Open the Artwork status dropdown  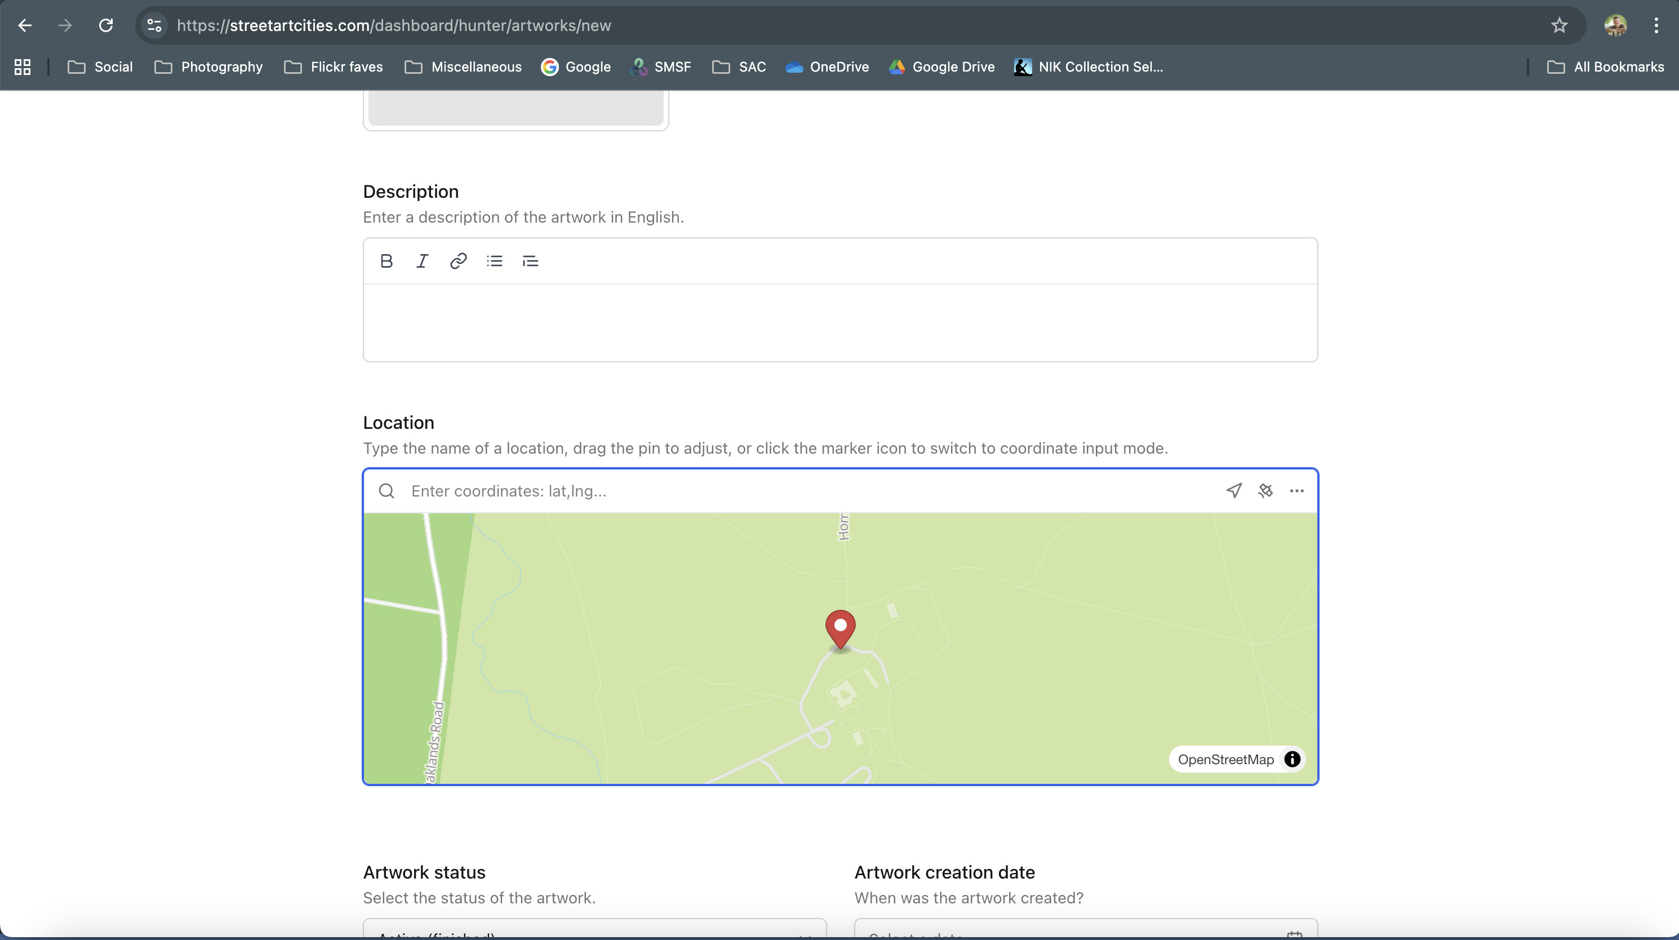pos(594,929)
